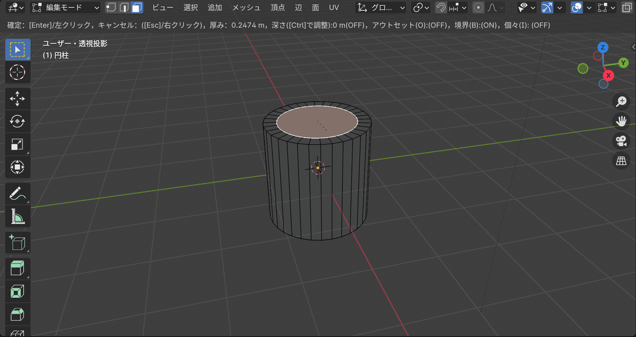Image resolution: width=636 pixels, height=337 pixels.
Task: Click the Add Cube tool
Action: tap(18, 243)
